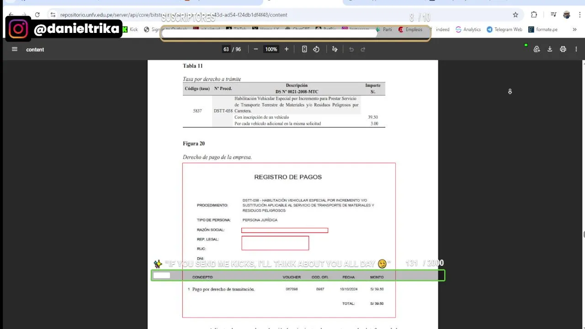This screenshot has height=329, width=585.
Task: Click the 'Figura 20' heading
Action: [194, 143]
